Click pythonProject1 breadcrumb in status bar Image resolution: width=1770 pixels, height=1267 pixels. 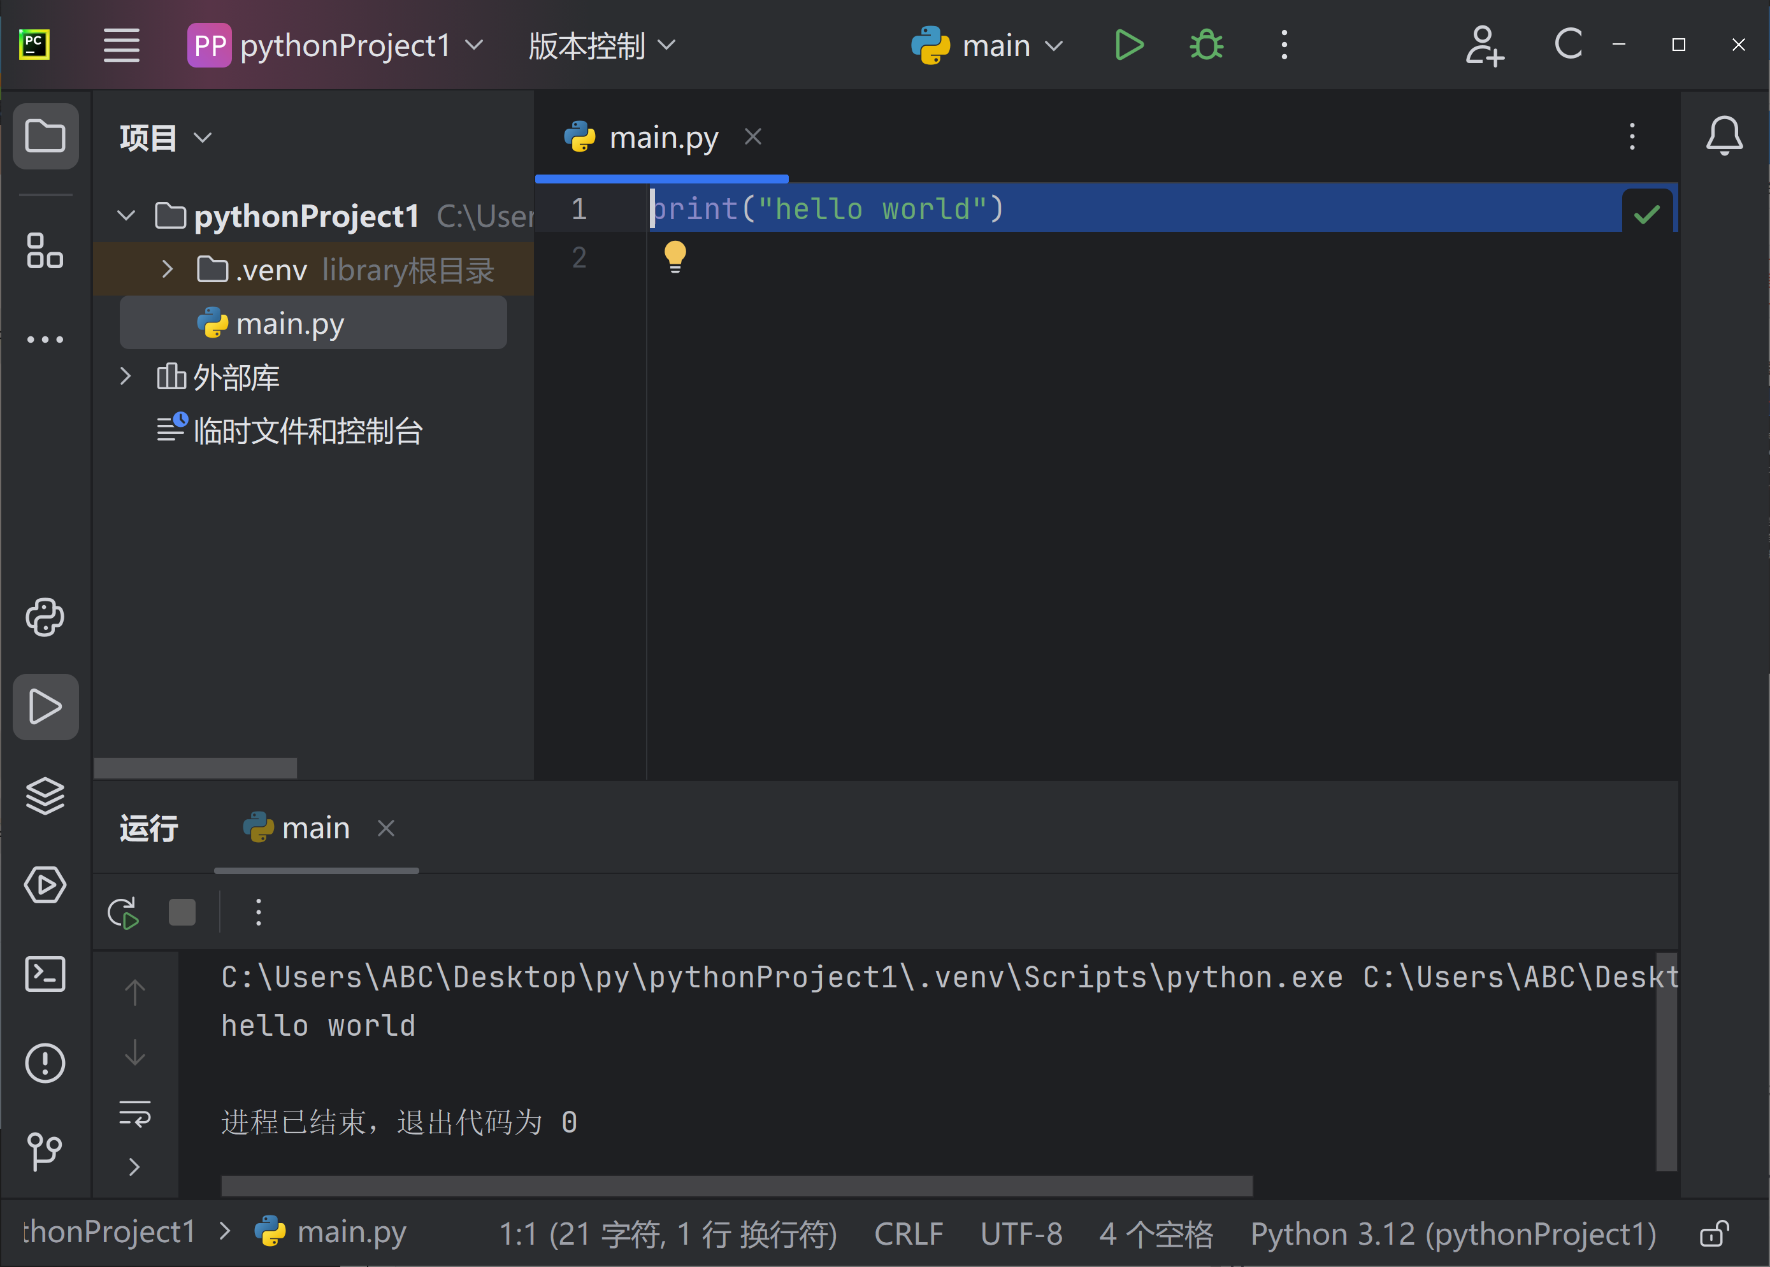tap(109, 1232)
